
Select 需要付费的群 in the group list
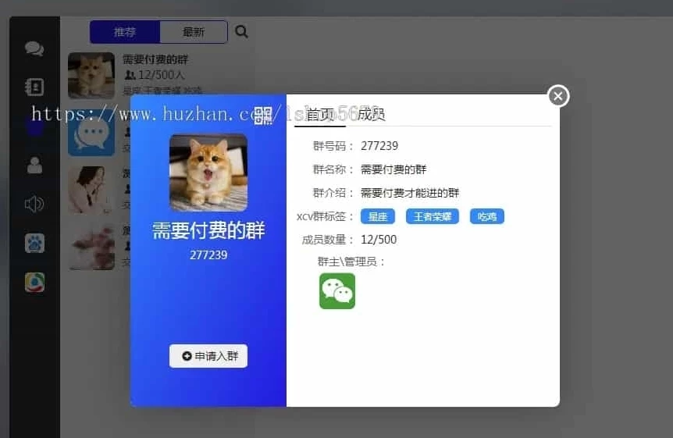coord(155,60)
